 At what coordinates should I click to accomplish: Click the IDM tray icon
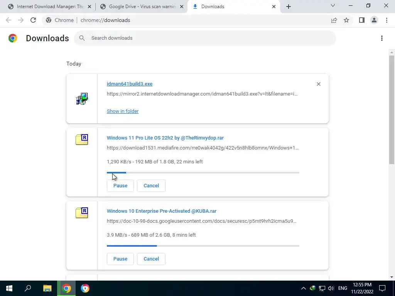pyautogui.click(x=313, y=288)
